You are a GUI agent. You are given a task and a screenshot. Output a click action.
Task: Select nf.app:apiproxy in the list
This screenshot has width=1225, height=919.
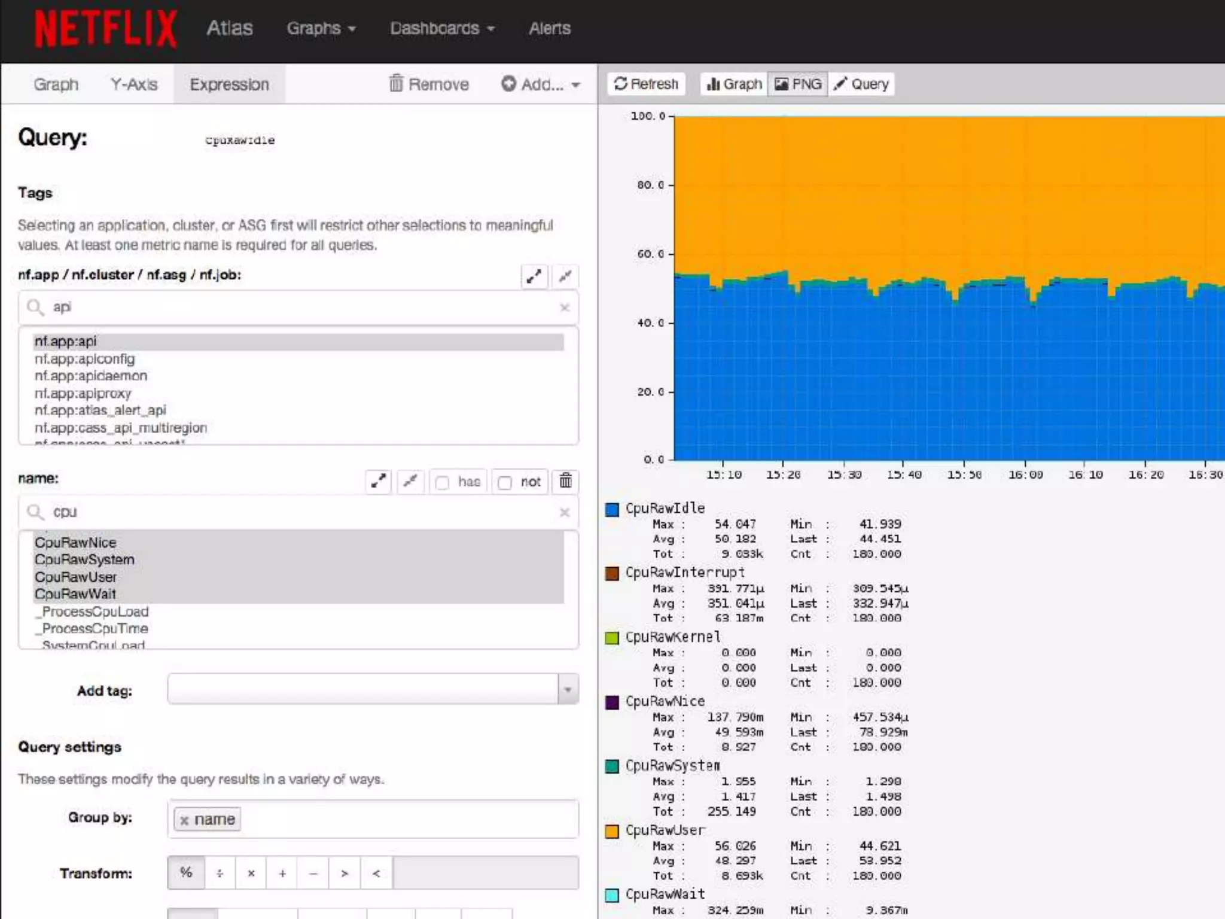tap(83, 393)
